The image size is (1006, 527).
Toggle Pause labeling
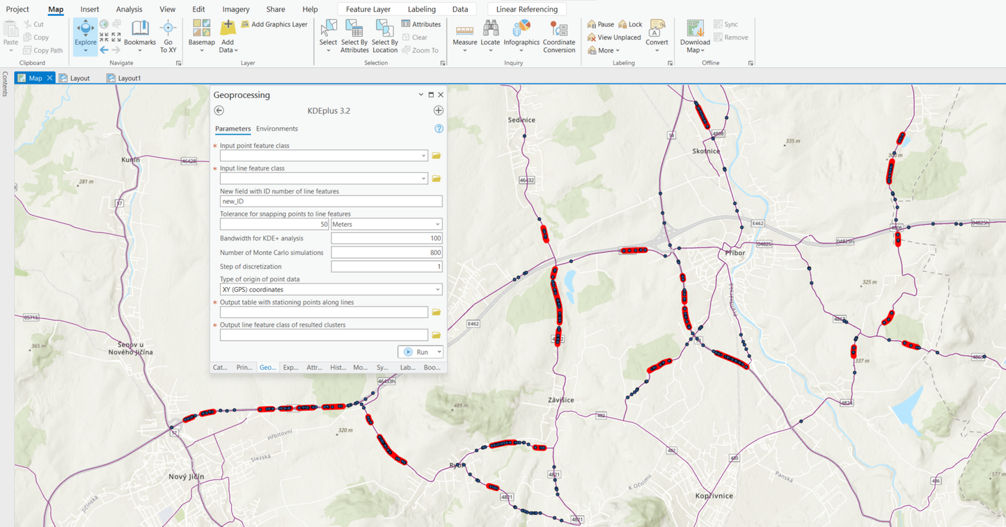point(601,24)
